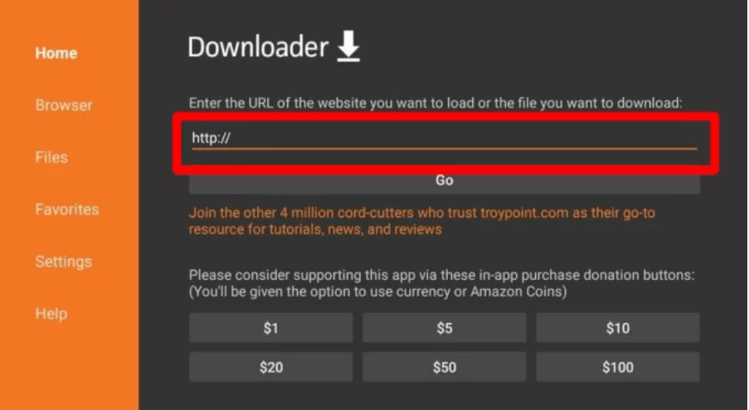Click the http:// URL input field
The image size is (749, 410).
point(445,138)
